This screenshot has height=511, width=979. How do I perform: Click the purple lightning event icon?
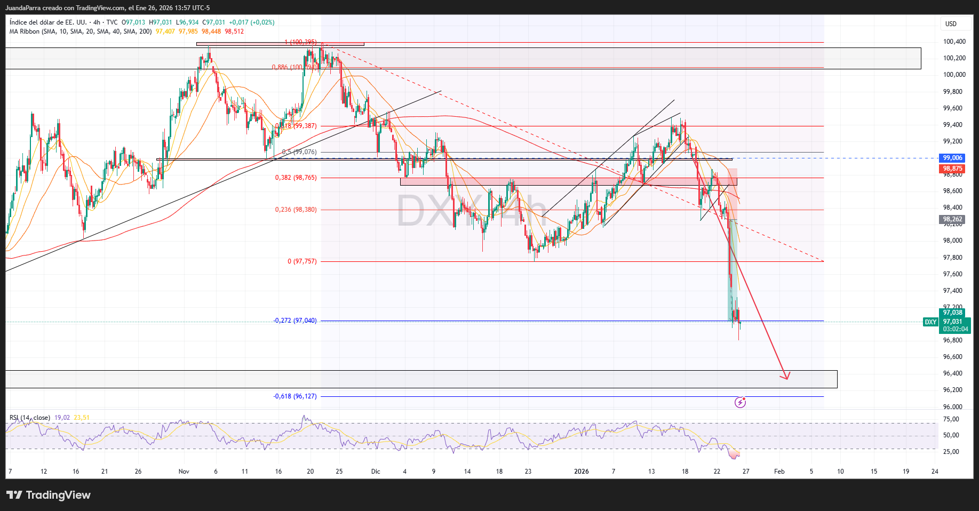(740, 403)
